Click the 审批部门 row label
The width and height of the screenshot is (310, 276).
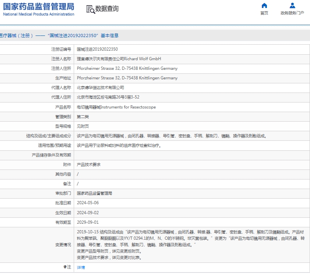(x=63, y=193)
